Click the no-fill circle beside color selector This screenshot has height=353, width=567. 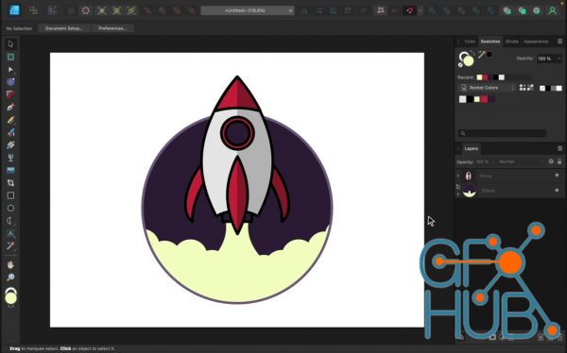(x=460, y=65)
